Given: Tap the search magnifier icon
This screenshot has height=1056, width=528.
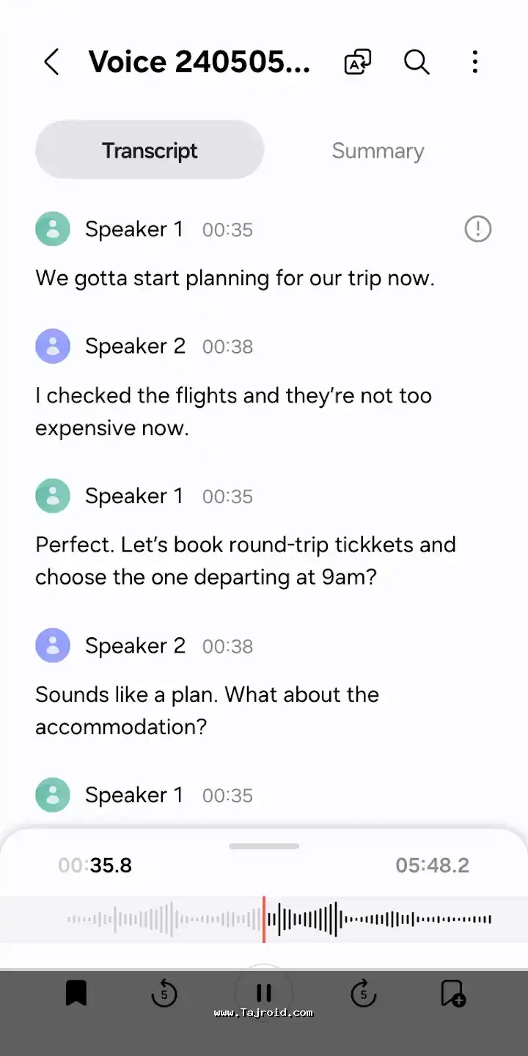Looking at the screenshot, I should pos(417,62).
